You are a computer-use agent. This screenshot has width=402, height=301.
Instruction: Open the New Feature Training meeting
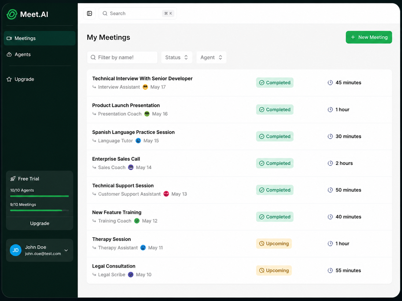(239, 217)
